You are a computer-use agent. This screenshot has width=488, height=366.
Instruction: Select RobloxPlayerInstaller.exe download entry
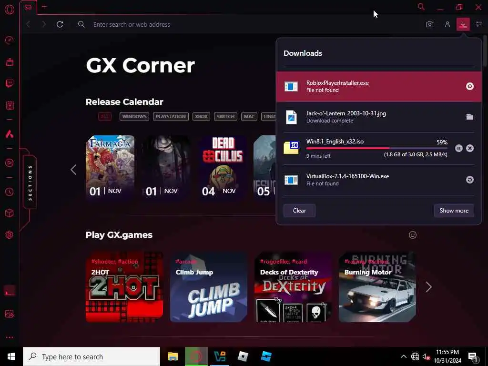pyautogui.click(x=379, y=87)
